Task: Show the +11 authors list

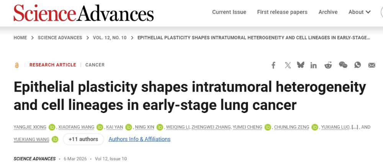Action: (83, 139)
